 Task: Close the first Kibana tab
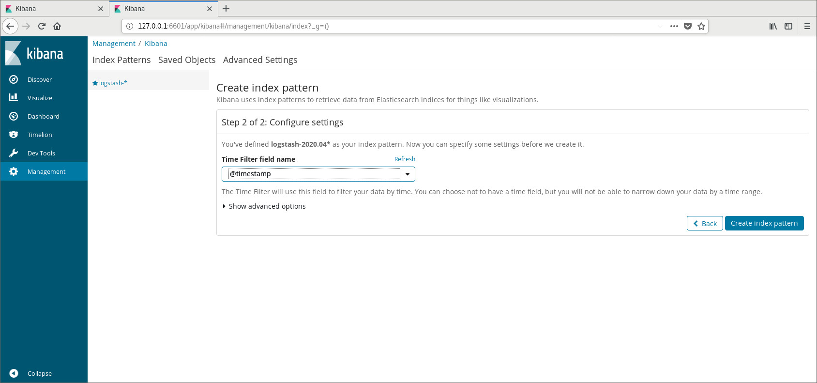pos(101,9)
